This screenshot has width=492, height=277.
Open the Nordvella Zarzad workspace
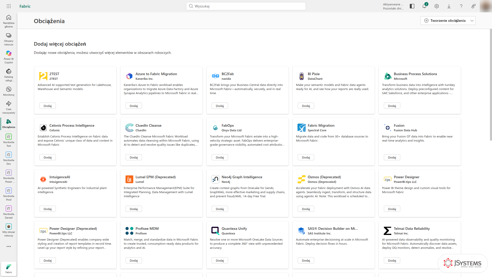9,212
